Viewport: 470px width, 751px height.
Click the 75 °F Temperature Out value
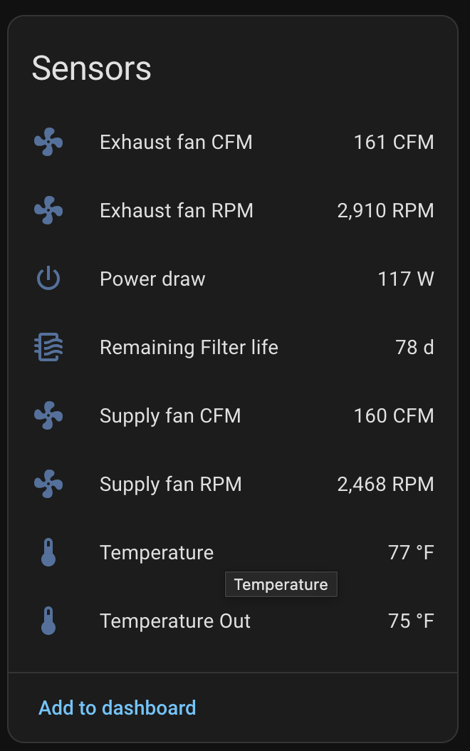coord(411,621)
